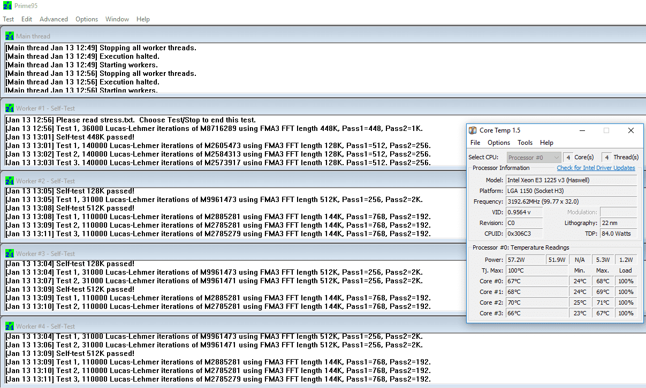Click the Core #0 minimum temperature value
Image resolution: width=646 pixels, height=388 pixels.
pos(580,281)
